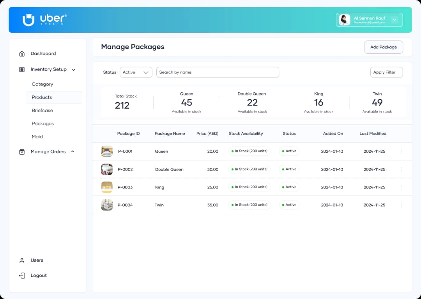
Task: Click the Apply Filter button
Action: click(x=386, y=72)
